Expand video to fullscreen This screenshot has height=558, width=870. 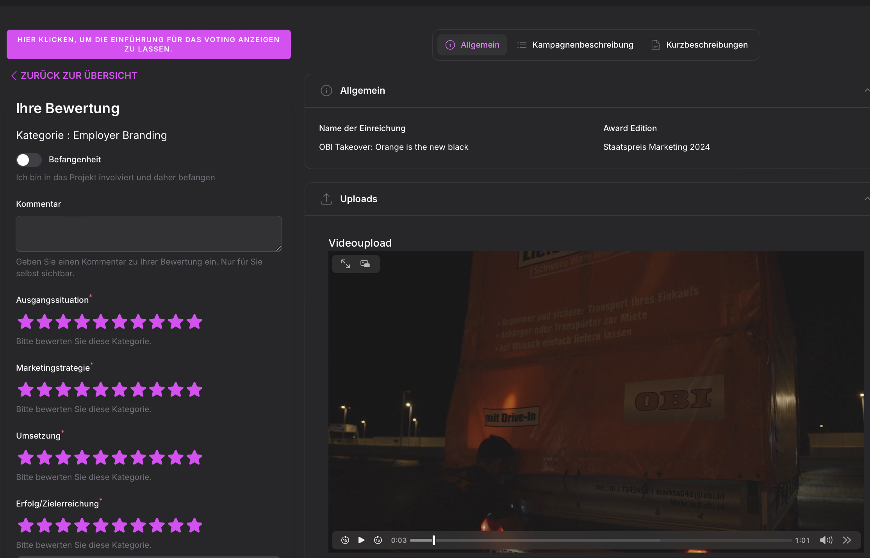(345, 264)
